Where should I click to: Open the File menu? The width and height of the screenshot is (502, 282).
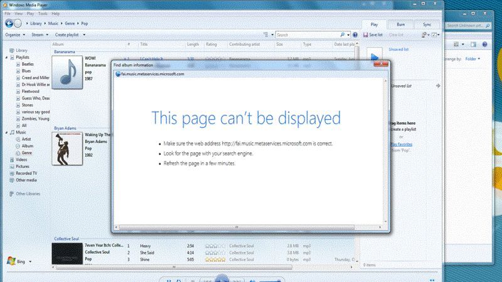[8, 14]
